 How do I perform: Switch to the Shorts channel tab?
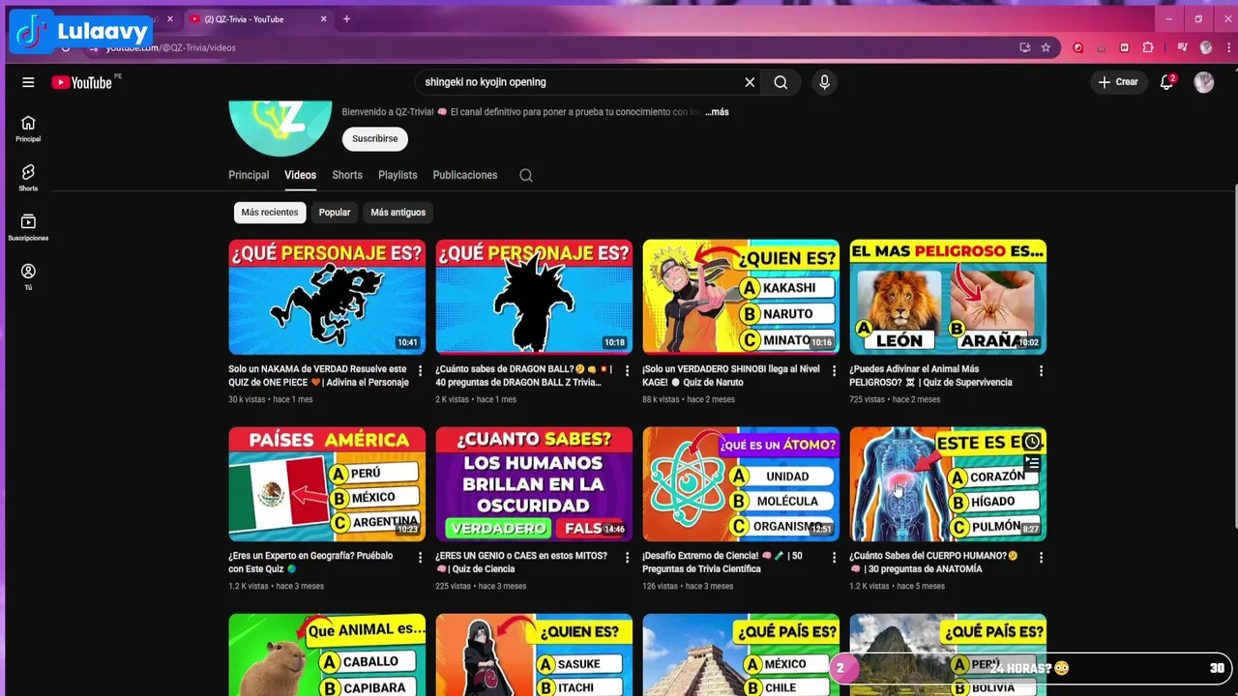click(347, 175)
